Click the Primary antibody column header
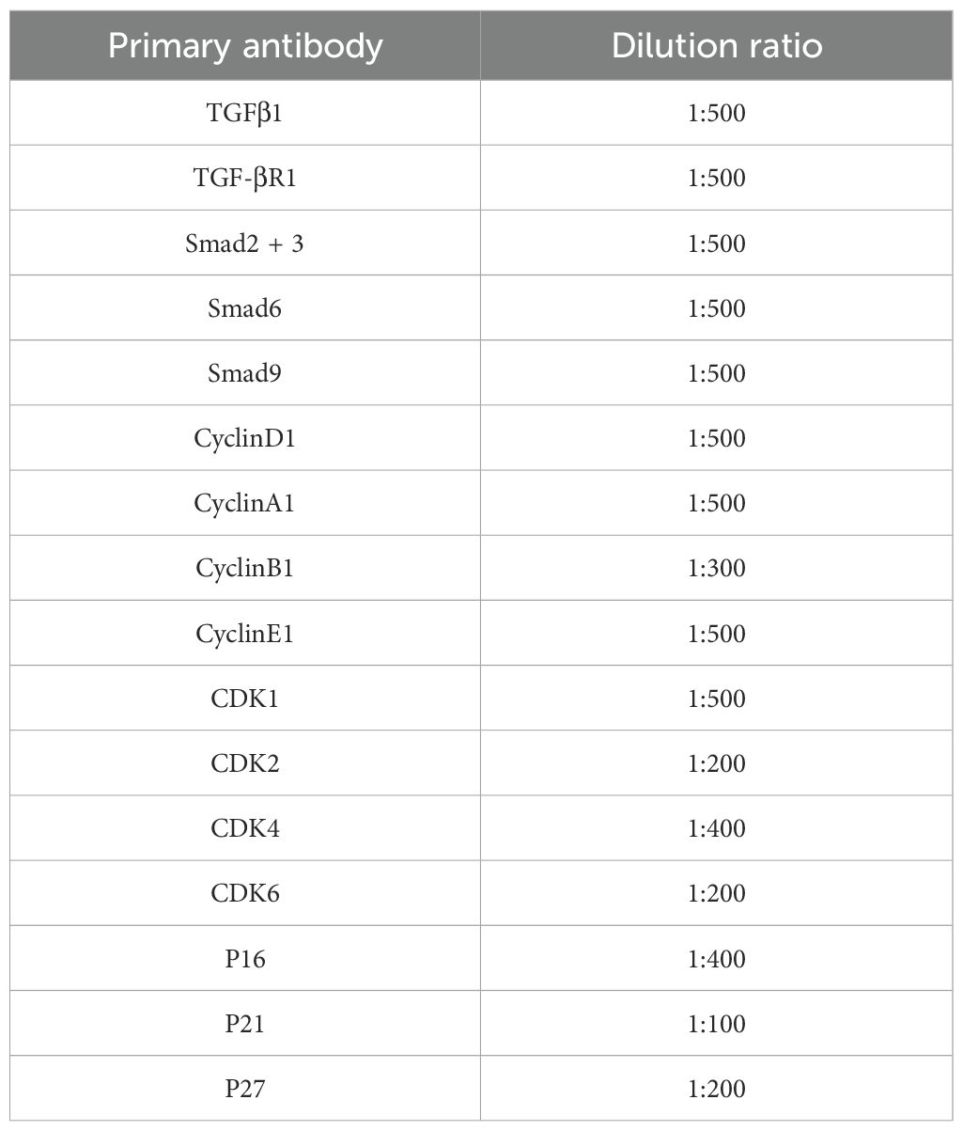This screenshot has height=1131, width=963. pyautogui.click(x=245, y=46)
